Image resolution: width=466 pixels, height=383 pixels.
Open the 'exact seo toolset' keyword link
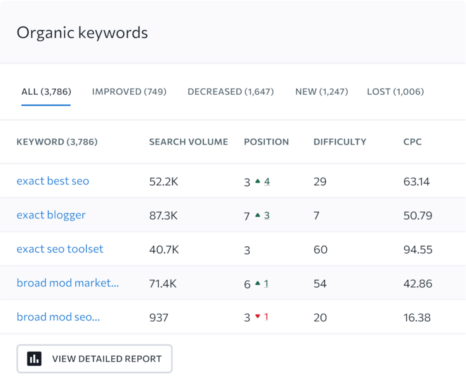60,249
